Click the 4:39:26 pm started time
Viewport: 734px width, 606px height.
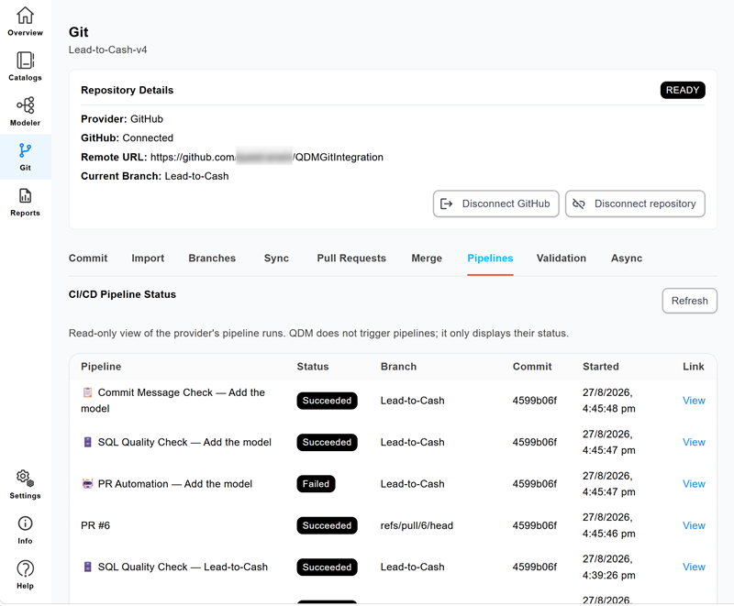click(608, 575)
